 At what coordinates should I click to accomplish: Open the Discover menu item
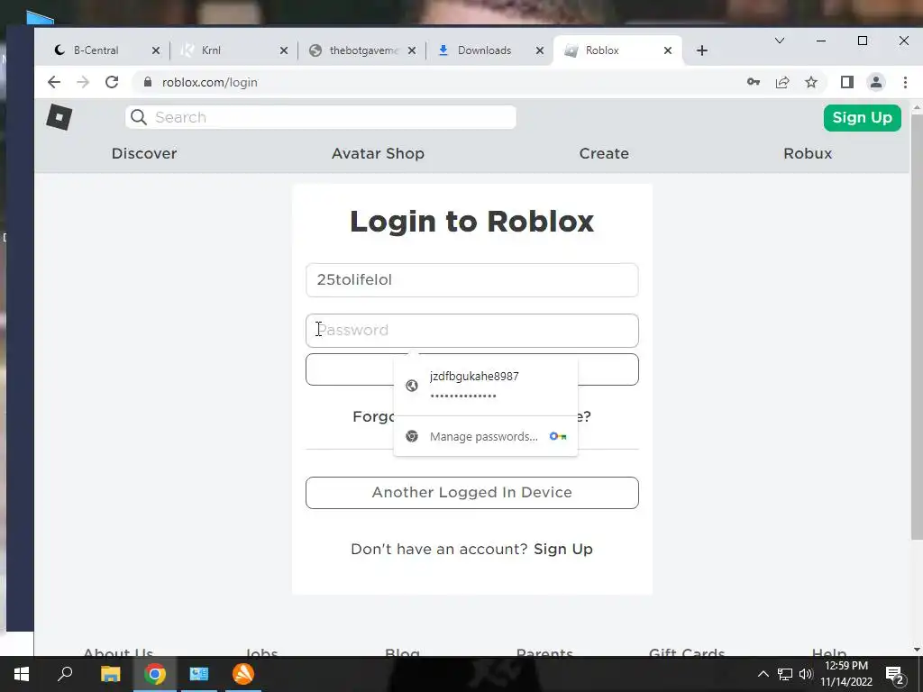tap(144, 153)
